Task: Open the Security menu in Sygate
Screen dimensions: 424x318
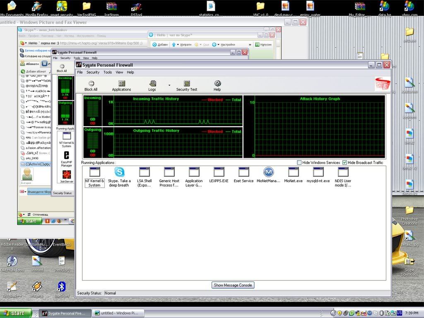Action: tap(93, 72)
